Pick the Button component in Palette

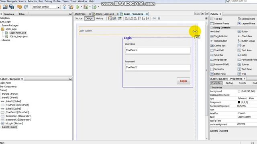tap(243, 32)
